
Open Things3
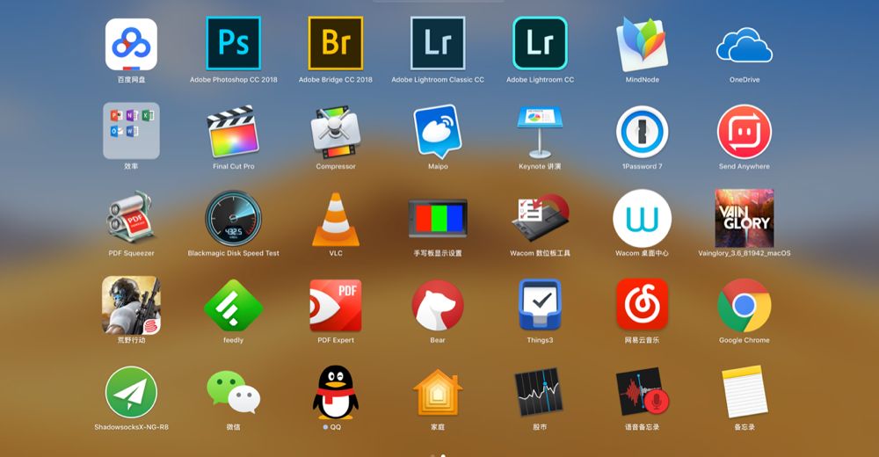coord(540,306)
